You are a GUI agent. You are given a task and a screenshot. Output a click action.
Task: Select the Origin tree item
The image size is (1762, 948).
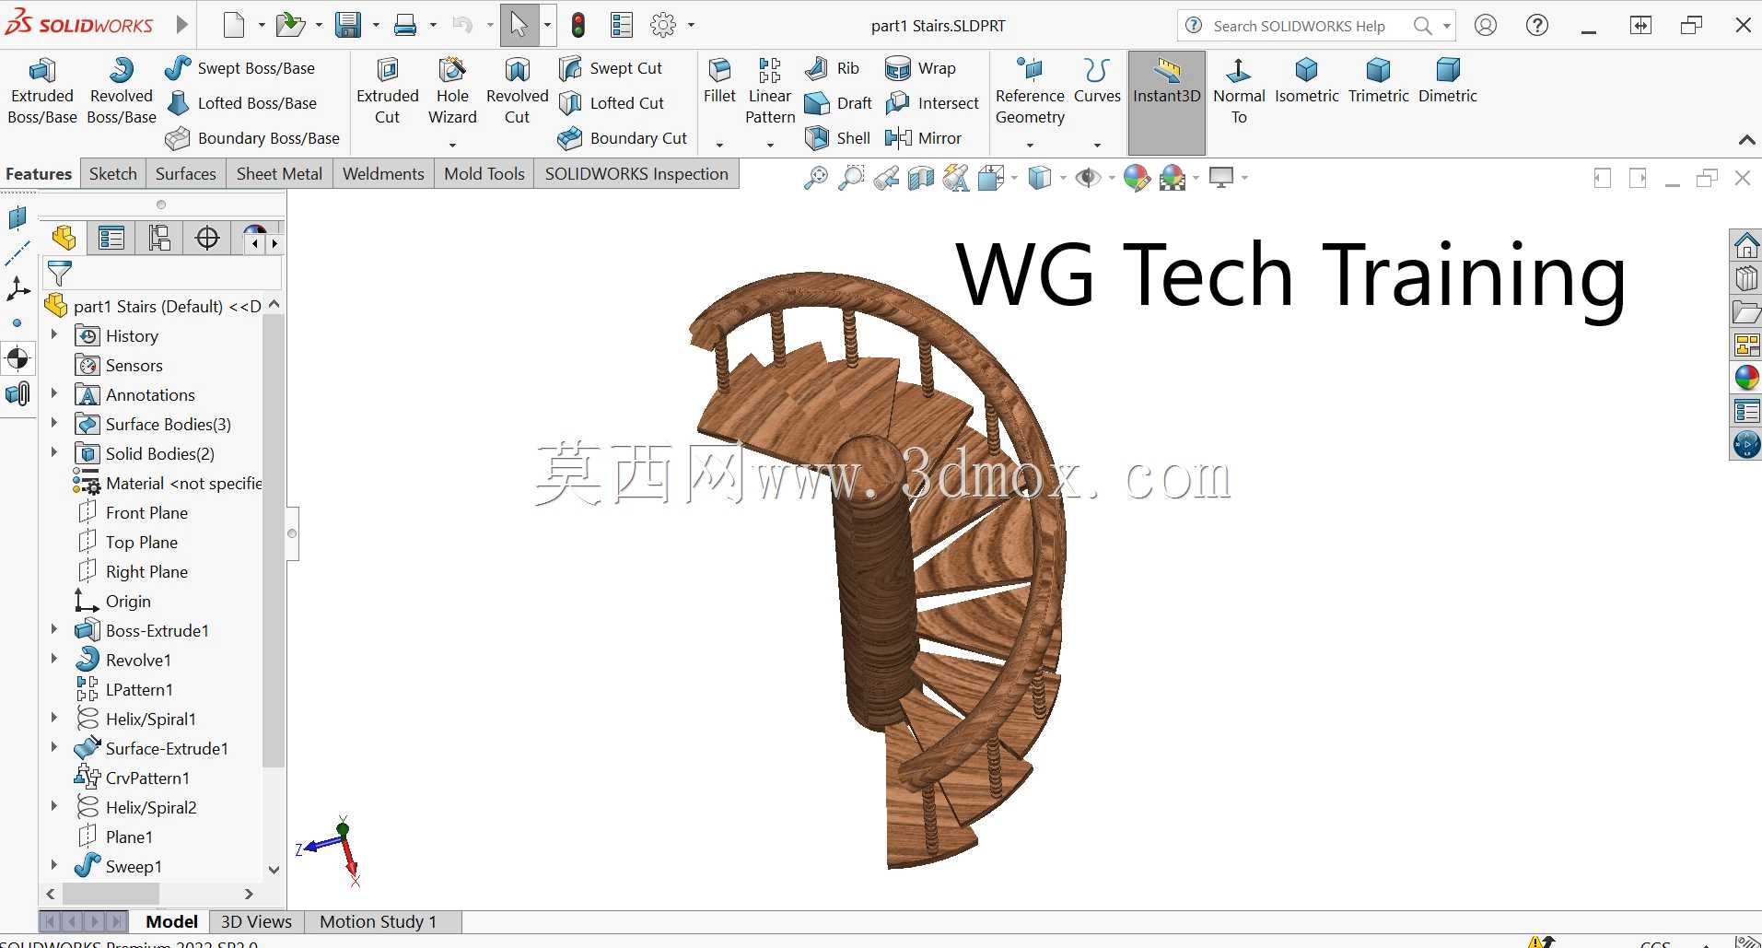(x=128, y=601)
